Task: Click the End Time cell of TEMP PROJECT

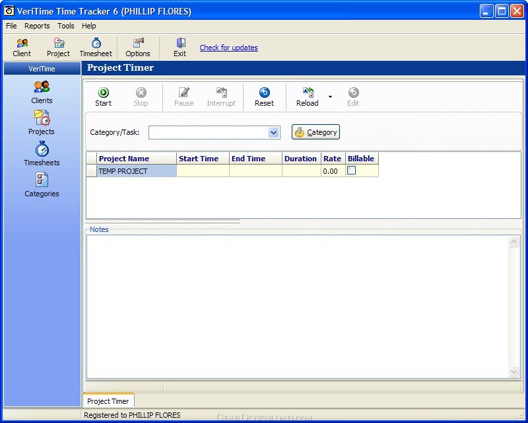Action: pyautogui.click(x=255, y=171)
